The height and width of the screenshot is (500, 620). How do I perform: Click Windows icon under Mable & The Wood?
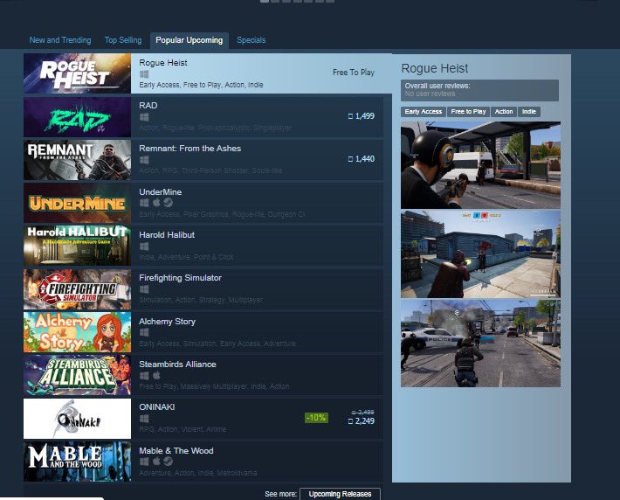click(x=144, y=462)
